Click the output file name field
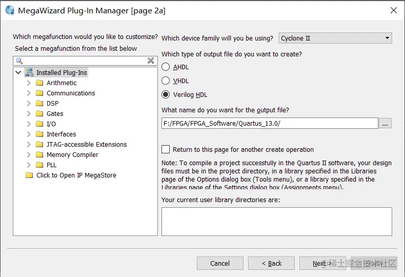Image resolution: width=405 pixels, height=277 pixels. [270, 123]
